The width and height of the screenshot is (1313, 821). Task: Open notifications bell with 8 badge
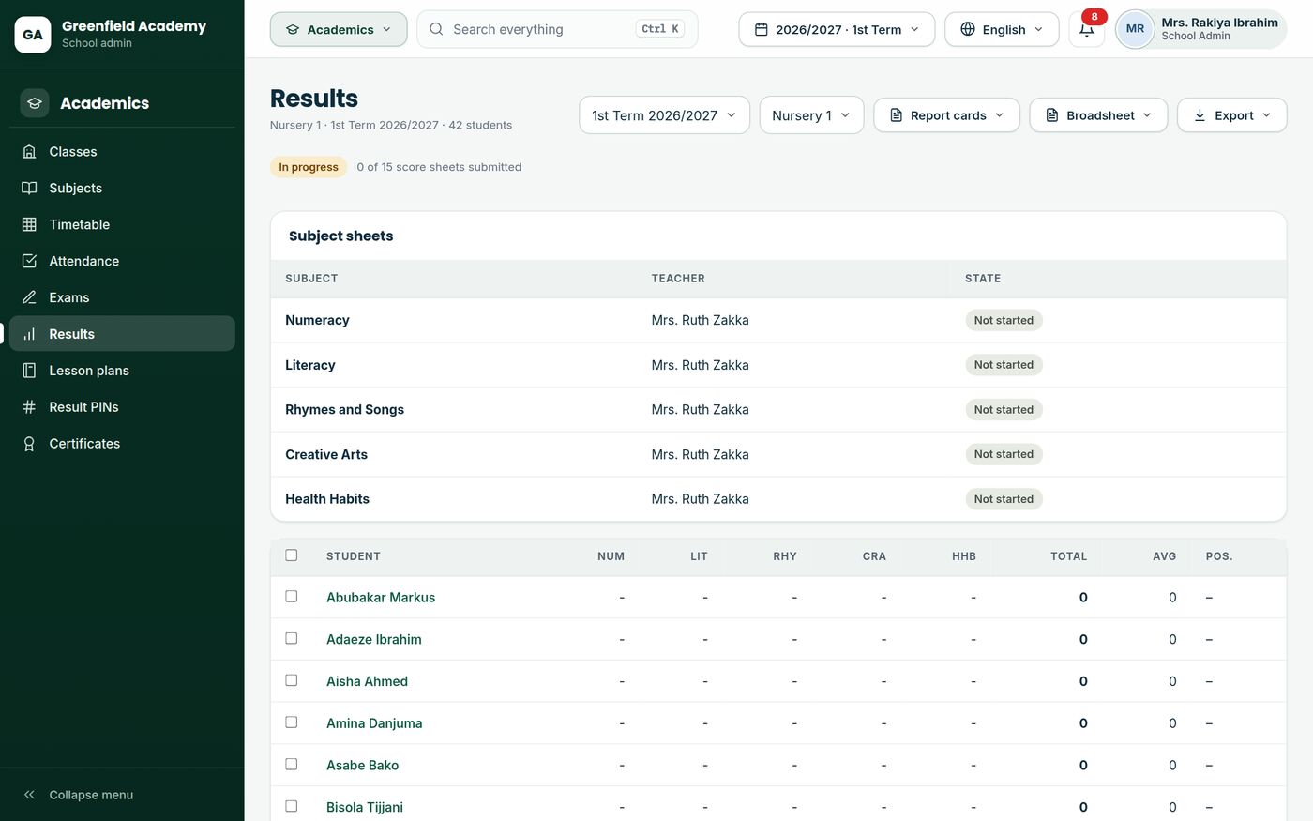[x=1087, y=29]
